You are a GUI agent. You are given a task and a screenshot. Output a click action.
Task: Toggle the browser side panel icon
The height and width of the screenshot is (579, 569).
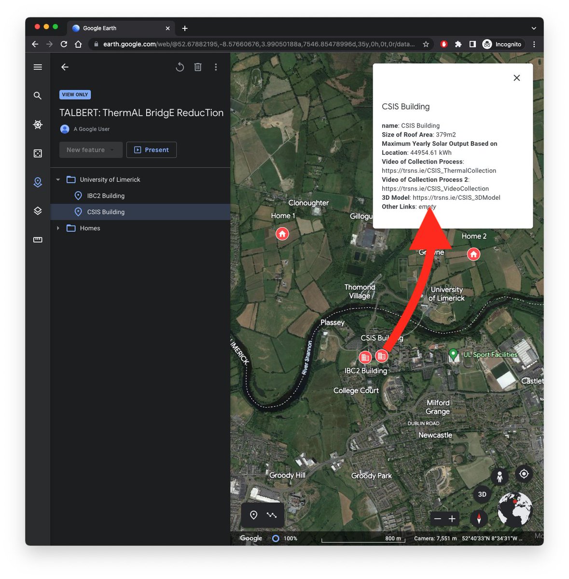472,44
